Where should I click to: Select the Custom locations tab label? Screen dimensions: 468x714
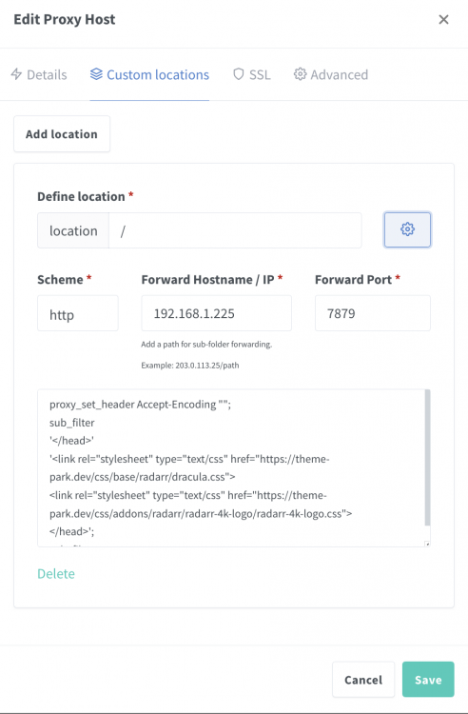pos(158,74)
